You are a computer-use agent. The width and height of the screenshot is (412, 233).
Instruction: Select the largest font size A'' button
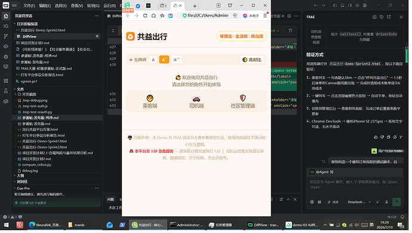[176, 60]
